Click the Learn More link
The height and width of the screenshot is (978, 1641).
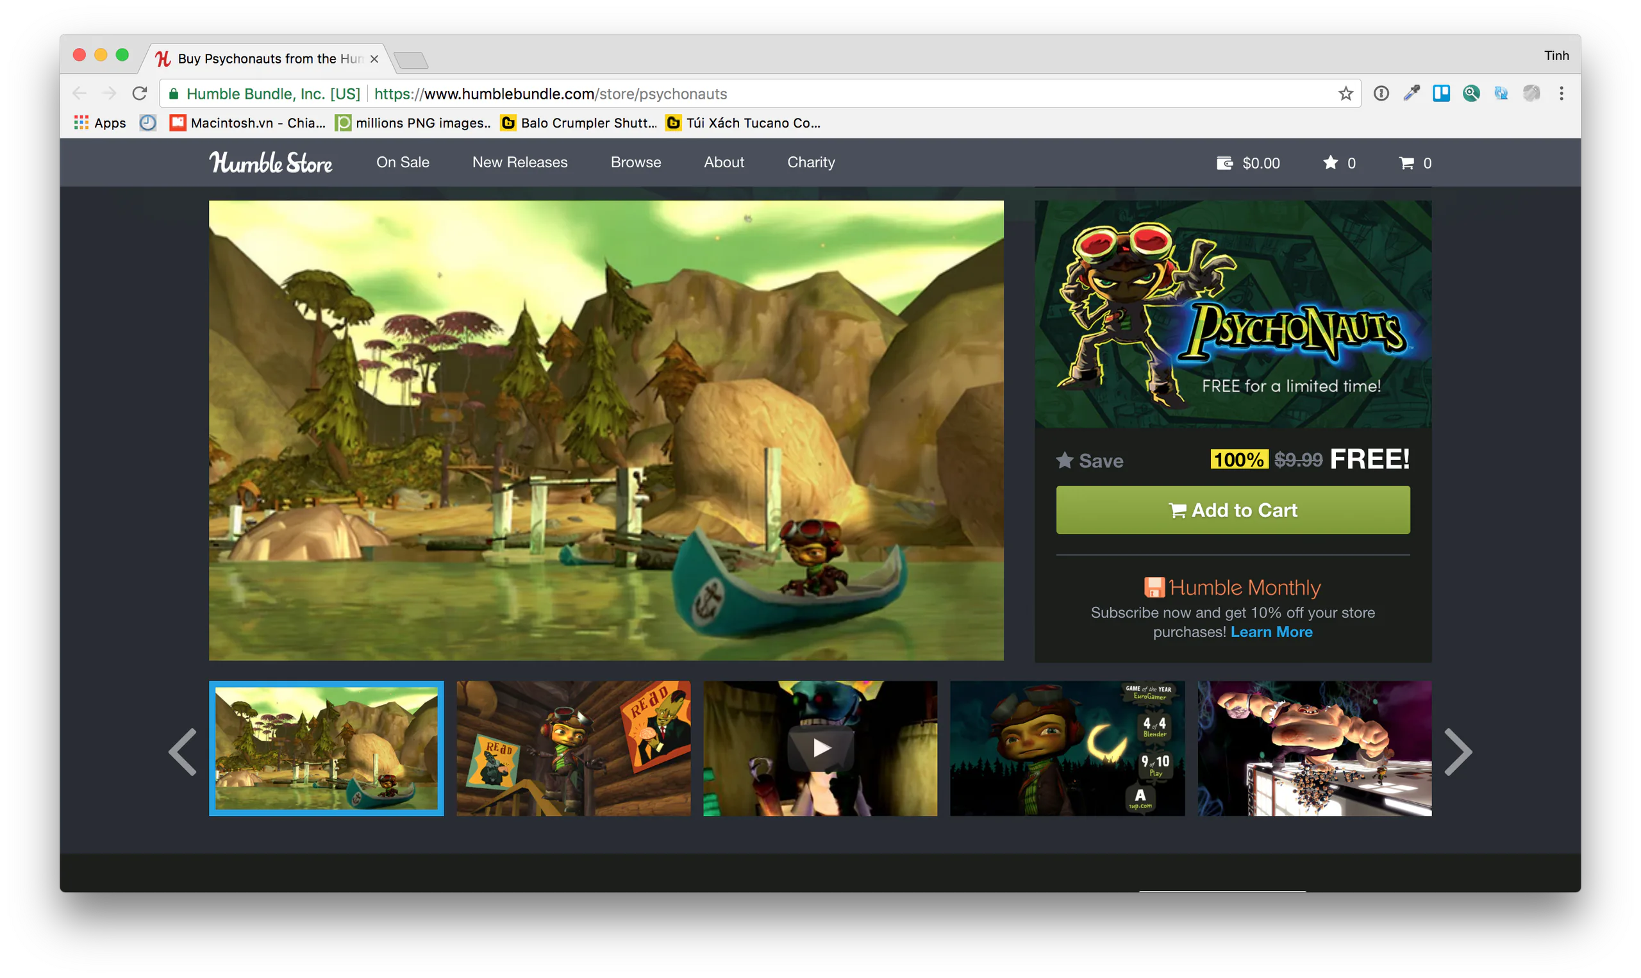pos(1271,632)
